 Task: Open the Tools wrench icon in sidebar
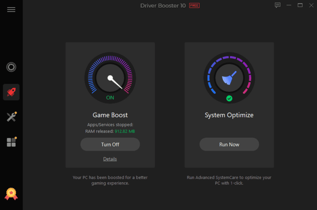[x=11, y=117]
